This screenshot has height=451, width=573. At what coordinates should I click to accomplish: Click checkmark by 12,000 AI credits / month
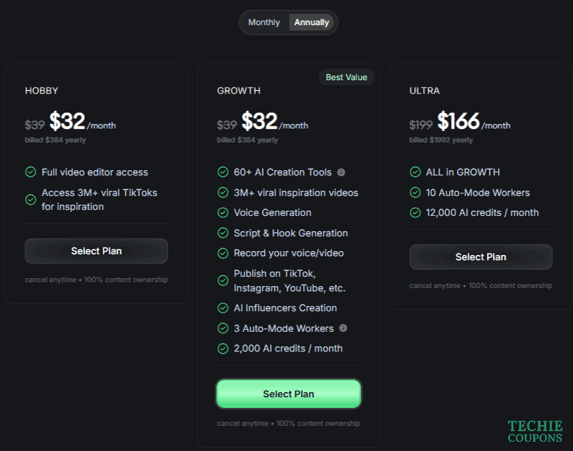click(415, 213)
